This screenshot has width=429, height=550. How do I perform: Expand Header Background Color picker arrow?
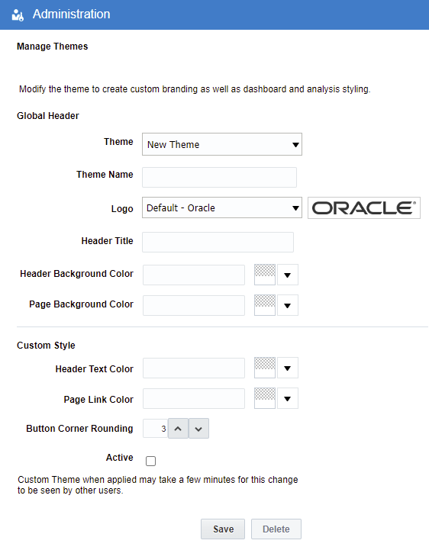(288, 275)
